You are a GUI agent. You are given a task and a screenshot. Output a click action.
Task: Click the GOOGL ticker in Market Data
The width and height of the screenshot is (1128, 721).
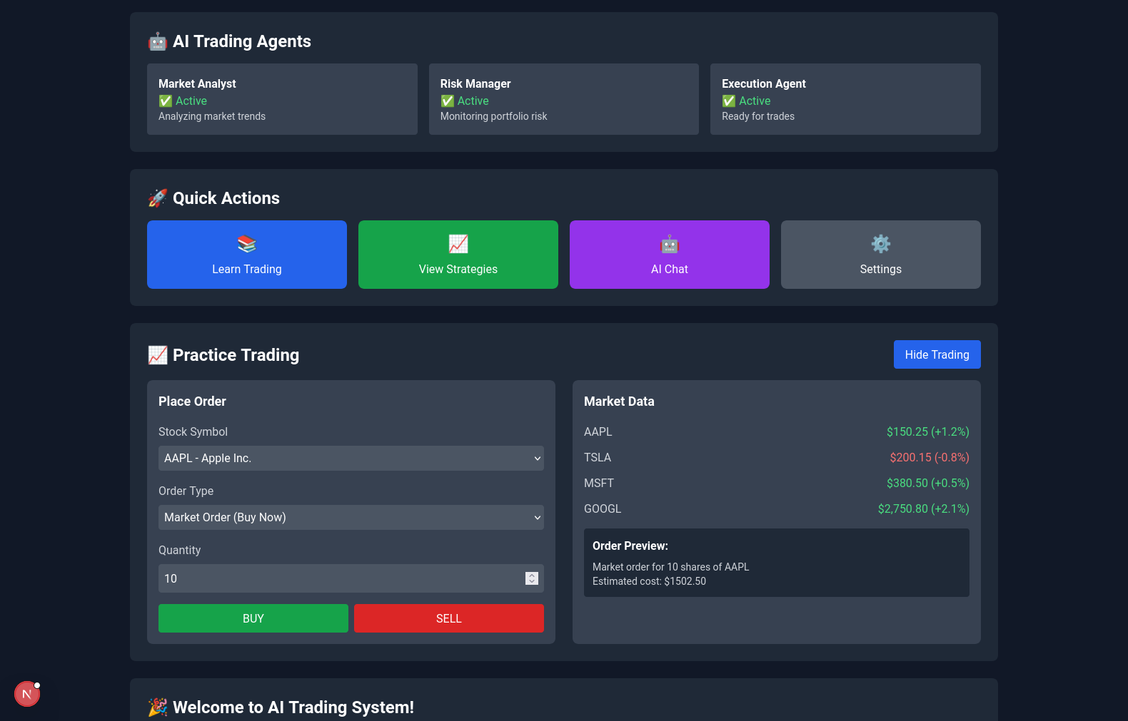pyautogui.click(x=603, y=508)
